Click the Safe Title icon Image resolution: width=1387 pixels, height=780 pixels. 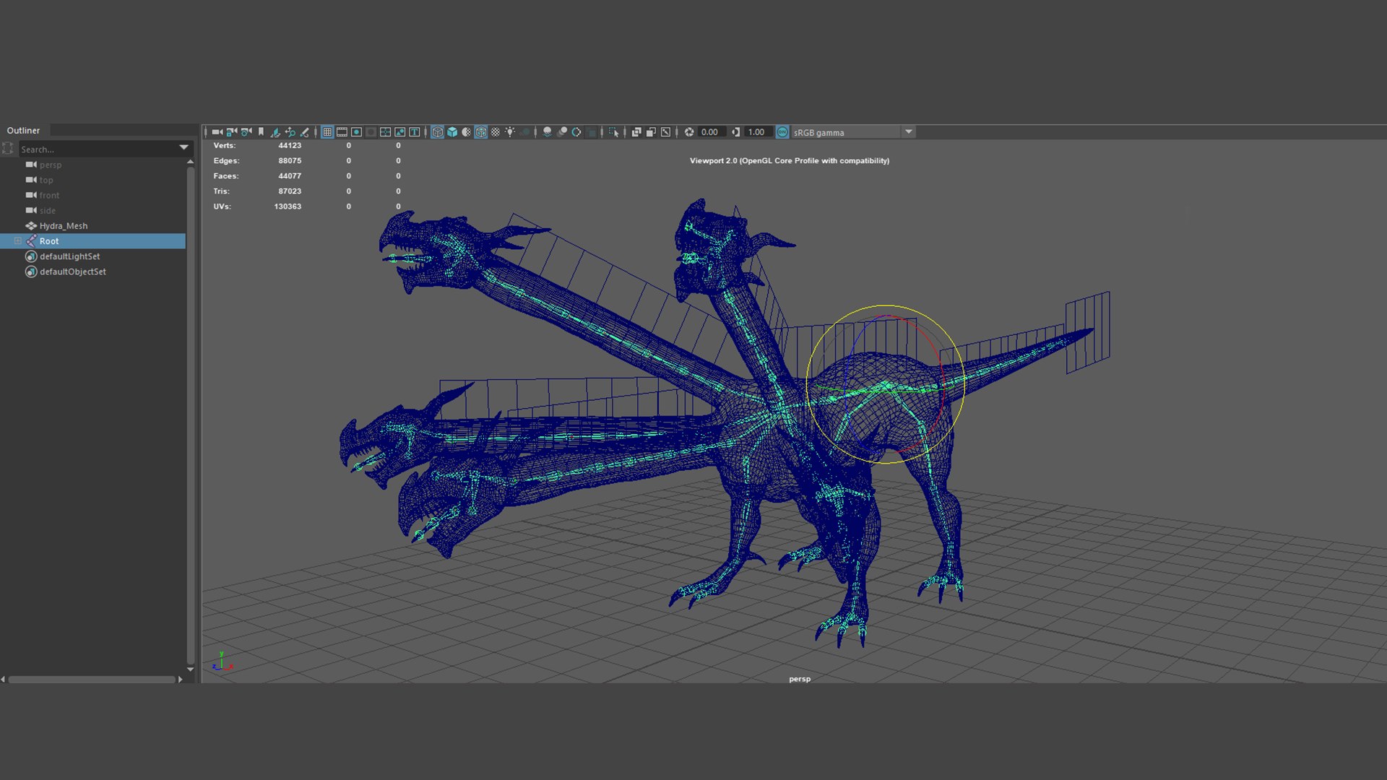(x=414, y=132)
